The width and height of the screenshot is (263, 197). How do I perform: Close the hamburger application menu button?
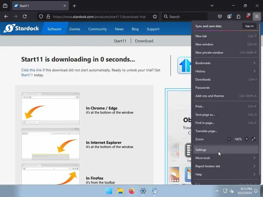tap(257, 16)
